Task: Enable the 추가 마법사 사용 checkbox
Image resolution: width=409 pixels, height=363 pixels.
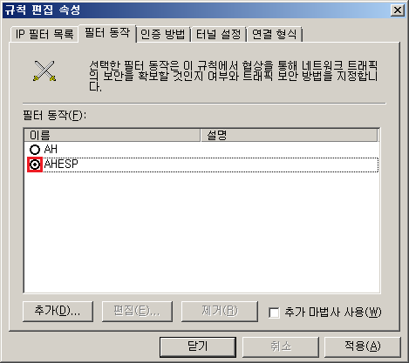Action: click(x=274, y=313)
